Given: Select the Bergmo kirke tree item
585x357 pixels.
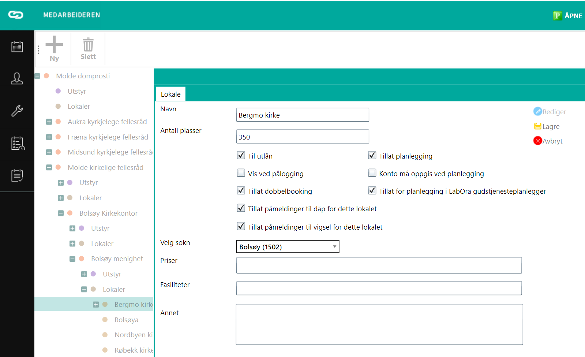Looking at the screenshot, I should click(134, 304).
